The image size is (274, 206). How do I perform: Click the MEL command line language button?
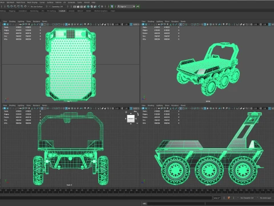[x=144, y=204]
